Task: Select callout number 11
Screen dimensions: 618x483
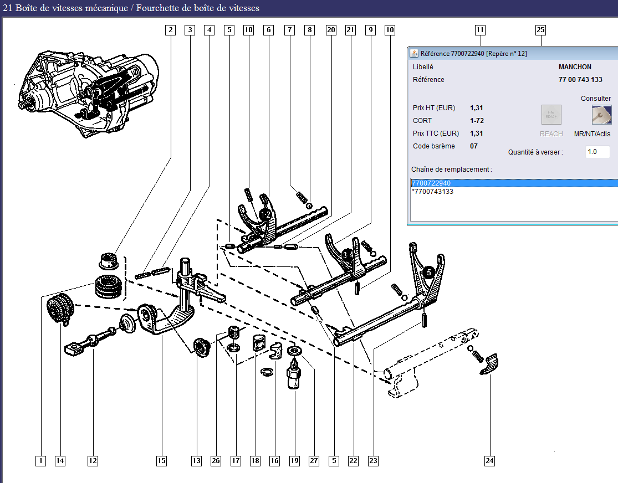Action: [480, 30]
